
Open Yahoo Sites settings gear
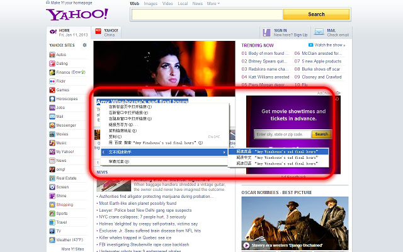coord(83,46)
